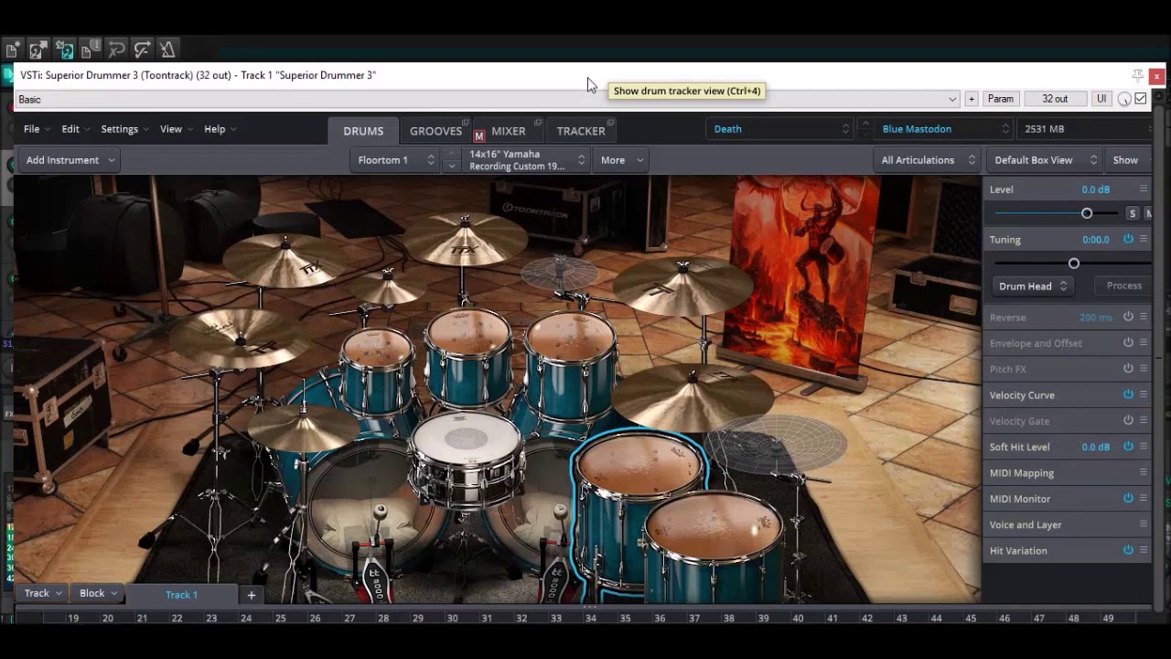The image size is (1171, 659).
Task: Click the redo icon in Reaper toolbar
Action: tap(142, 50)
